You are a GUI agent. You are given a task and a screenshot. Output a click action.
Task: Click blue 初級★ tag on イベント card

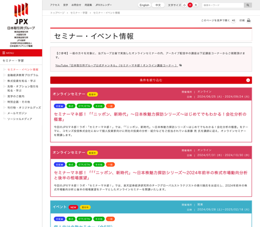pyautogui.click(x=60, y=219)
